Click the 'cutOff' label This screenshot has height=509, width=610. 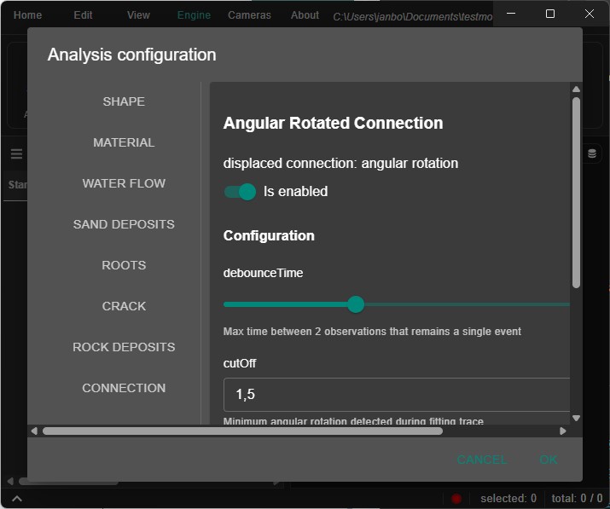tap(239, 363)
